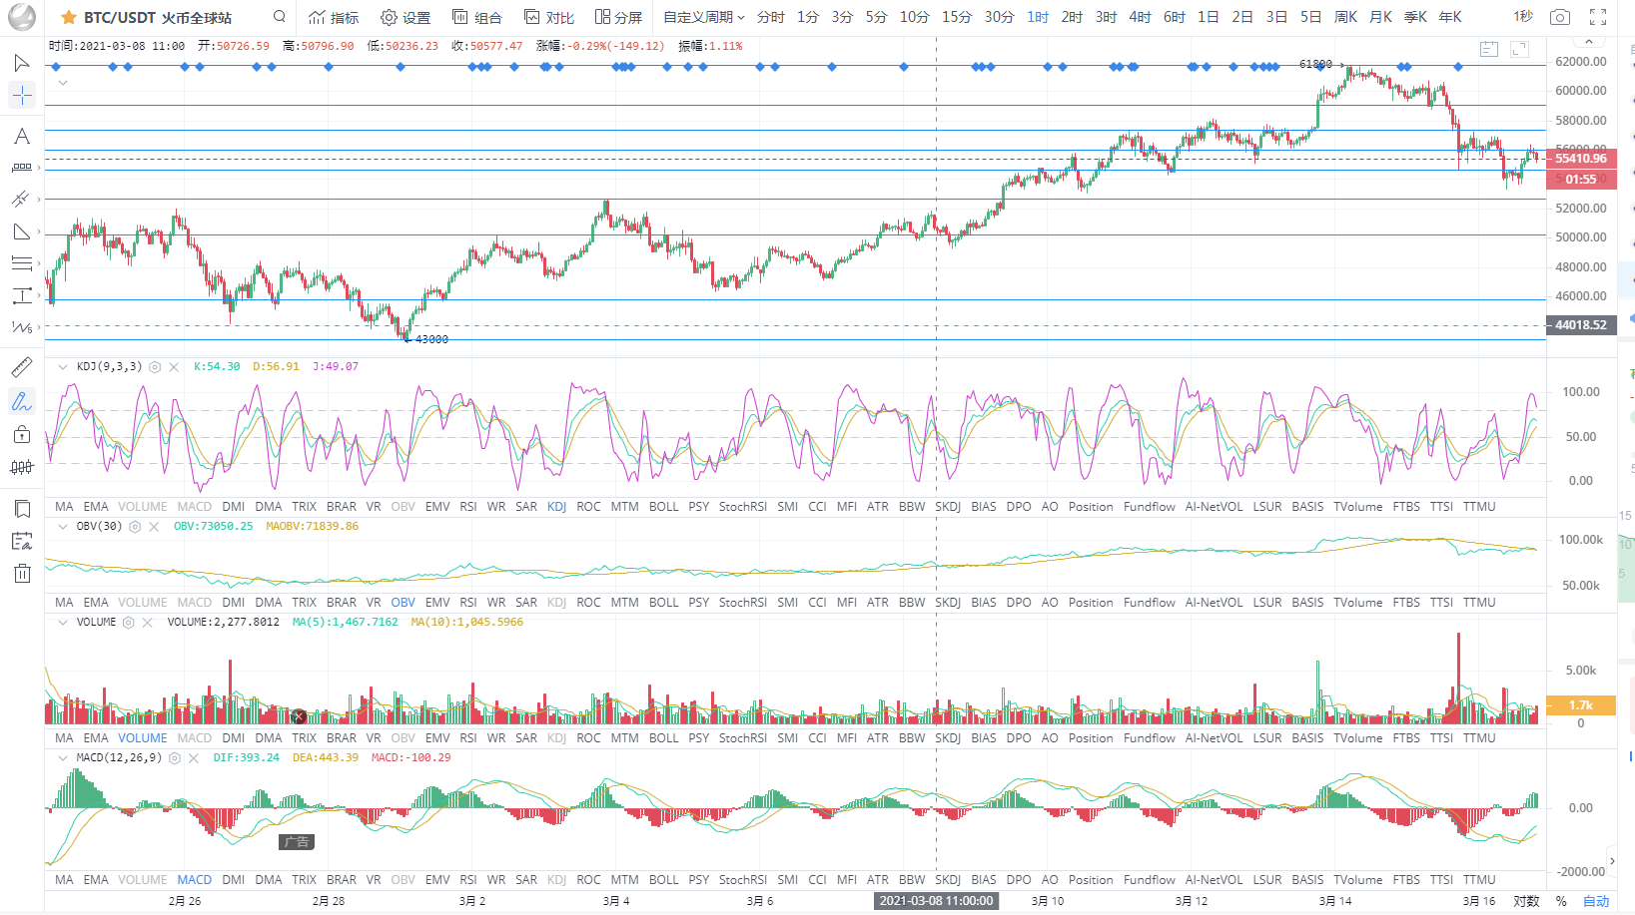Open the 自定义周期 custom period dropdown
1635x915 pixels.
(701, 17)
